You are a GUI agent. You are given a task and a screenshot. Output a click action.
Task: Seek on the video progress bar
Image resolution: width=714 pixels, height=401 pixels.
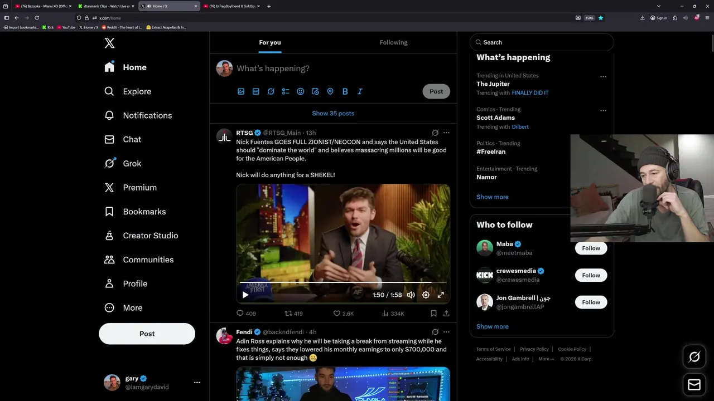[343, 282]
